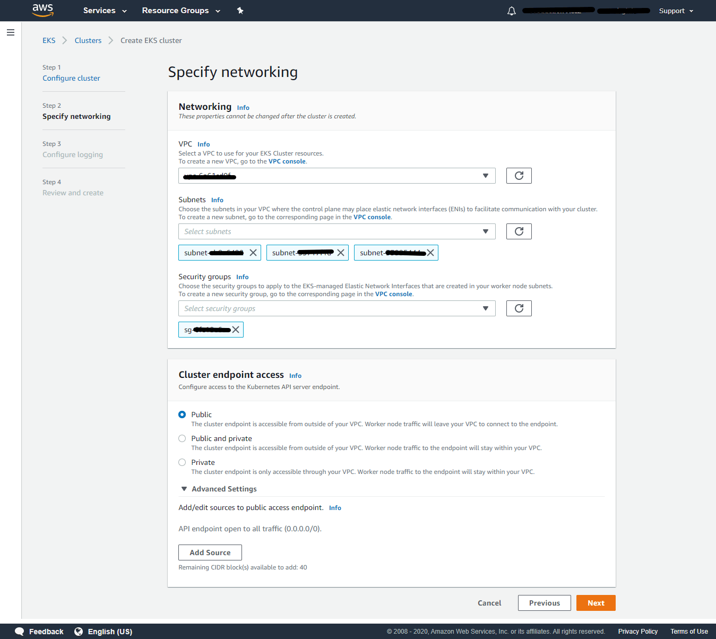This screenshot has height=639, width=716.
Task: Open the Support menu
Action: [x=676, y=11]
